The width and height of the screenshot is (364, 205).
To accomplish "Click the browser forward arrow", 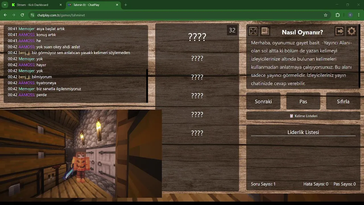I will tap(14, 15).
